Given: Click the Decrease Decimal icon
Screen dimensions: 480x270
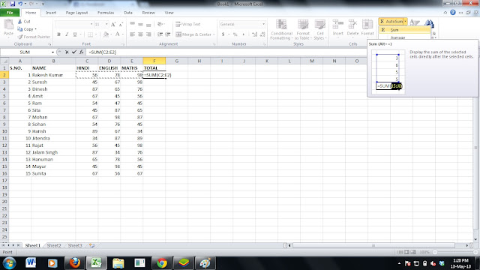Looking at the screenshot, I should point(262,34).
